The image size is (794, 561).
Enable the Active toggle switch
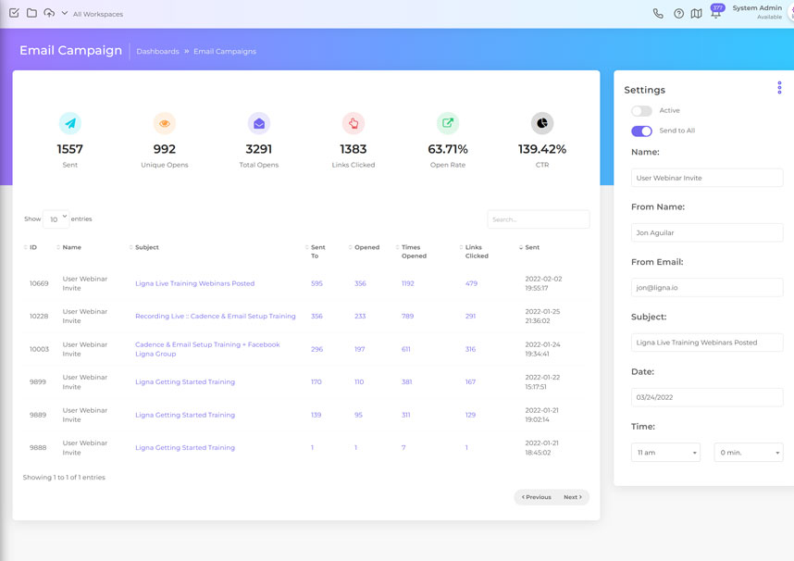point(641,111)
